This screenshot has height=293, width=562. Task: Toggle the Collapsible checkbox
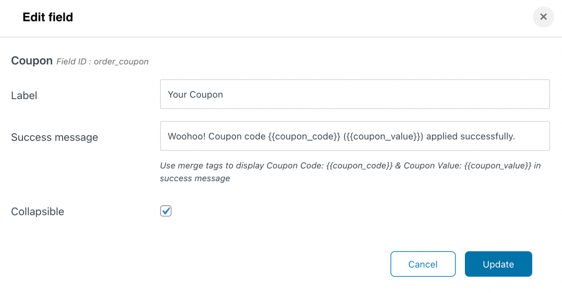pos(166,211)
